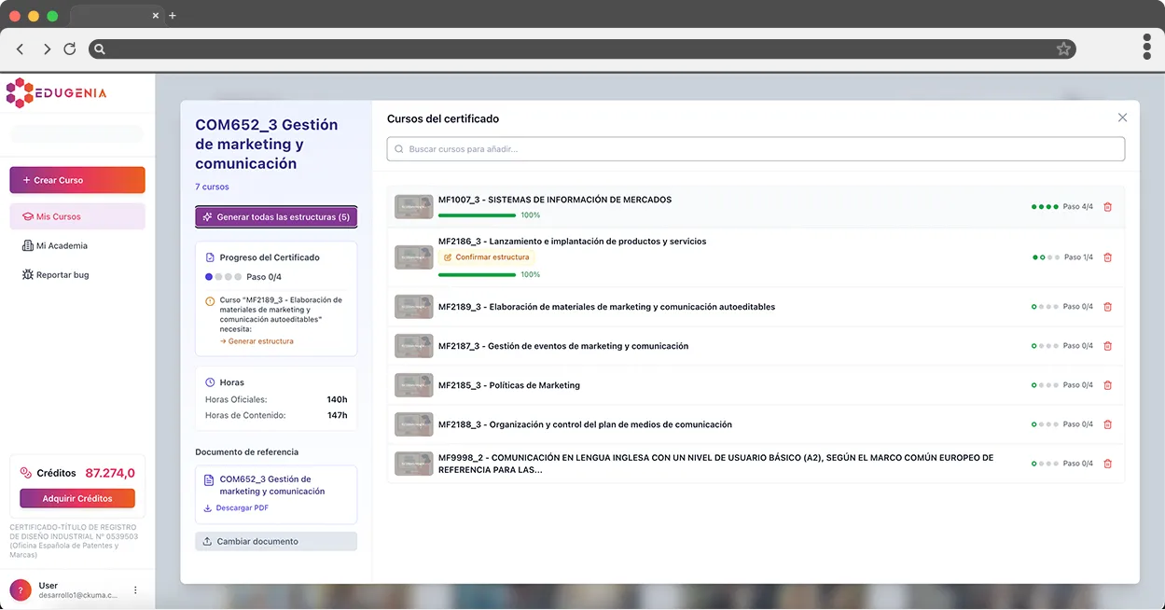Download the reference PDF via Descargar PDF
The image size is (1165, 610).
click(x=242, y=508)
